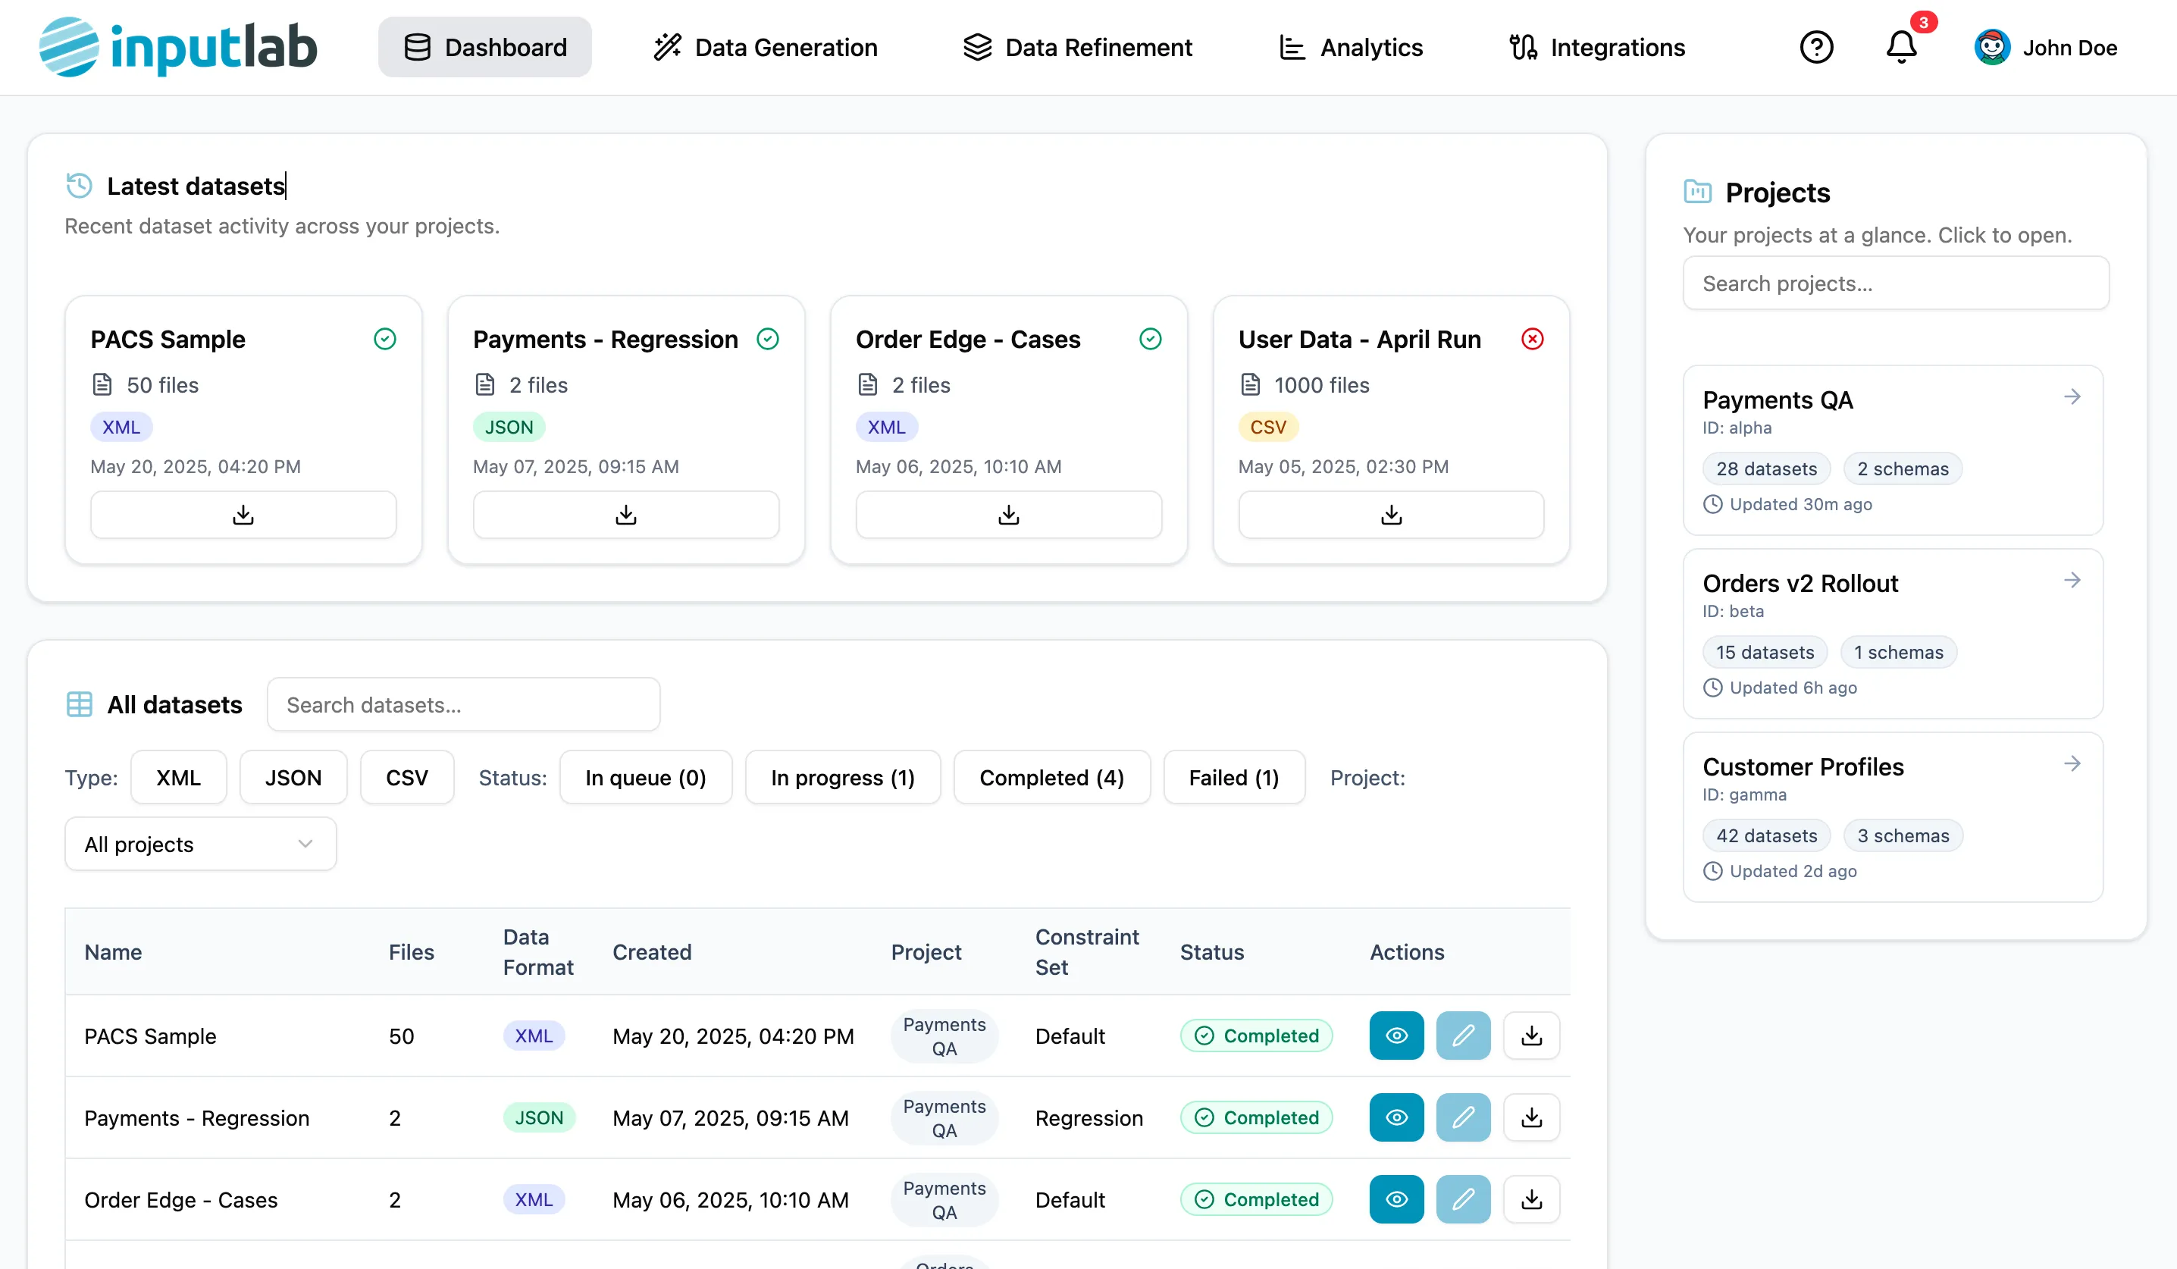Click the Failed (1) status filter
Viewport: 2177px width, 1269px height.
point(1233,776)
